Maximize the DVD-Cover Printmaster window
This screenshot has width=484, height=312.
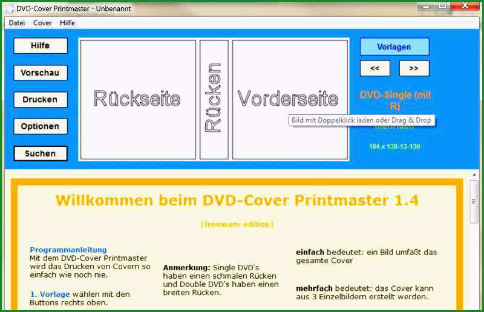click(x=442, y=6)
